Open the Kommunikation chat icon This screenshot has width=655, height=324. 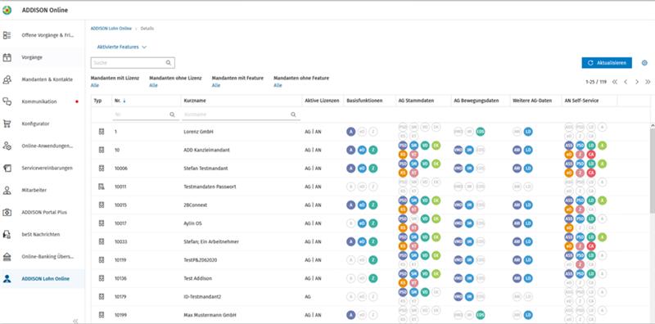(7, 101)
